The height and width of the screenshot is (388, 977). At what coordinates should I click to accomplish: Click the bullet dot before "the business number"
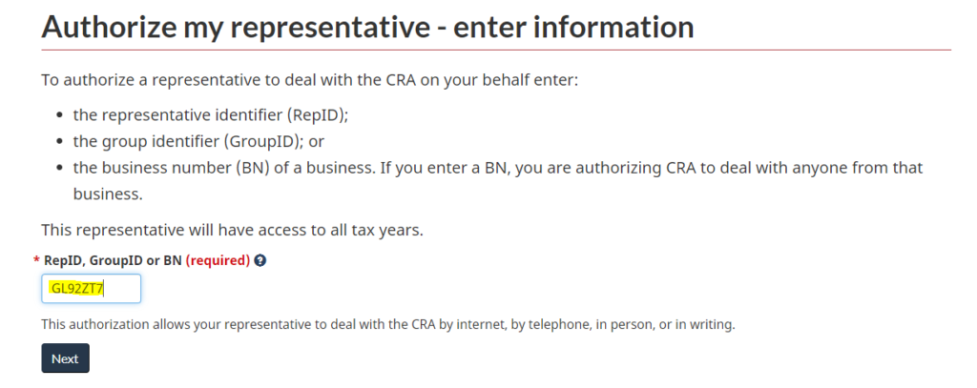[x=61, y=169]
